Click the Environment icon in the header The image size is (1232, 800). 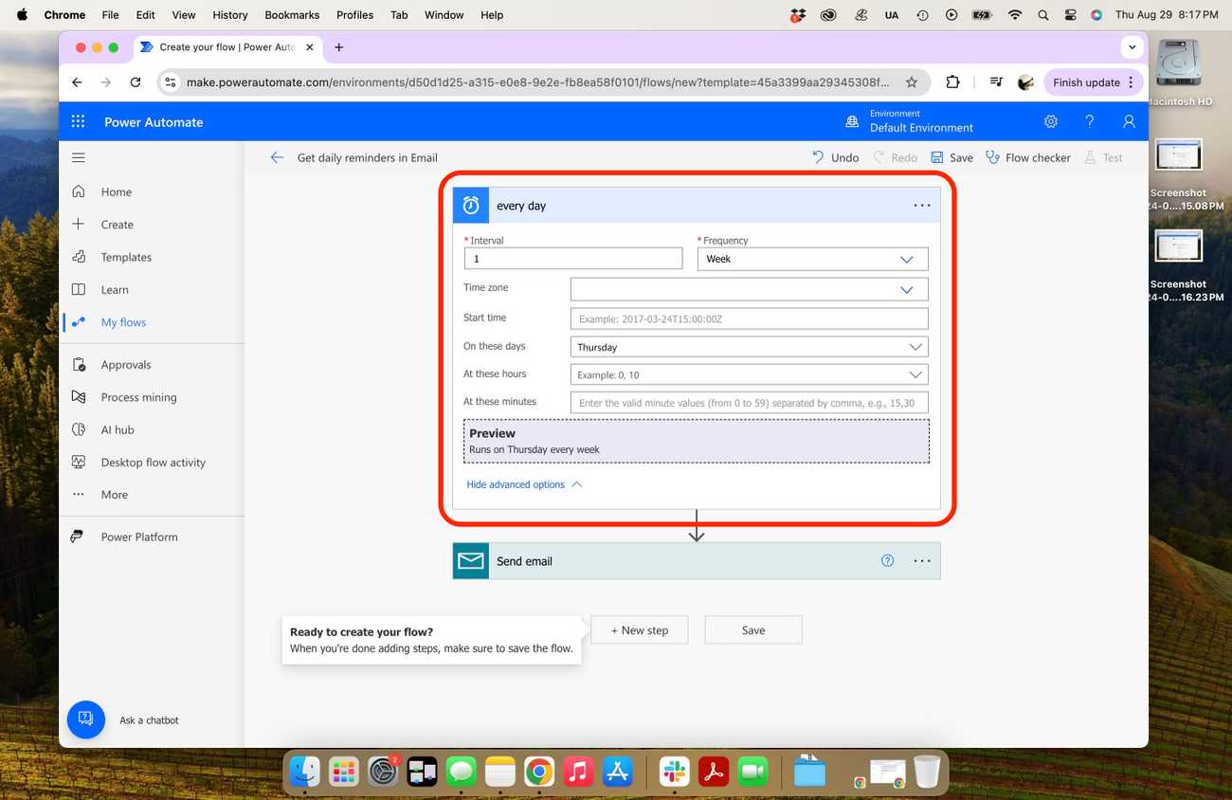pyautogui.click(x=852, y=121)
